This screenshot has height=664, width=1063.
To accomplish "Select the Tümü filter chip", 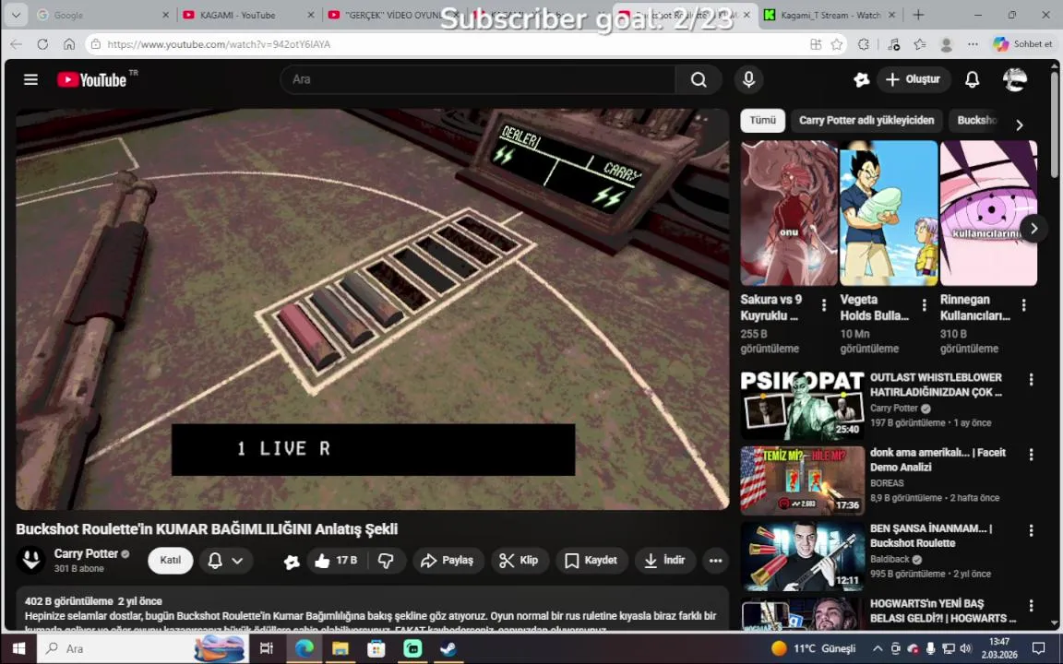I will 763,120.
